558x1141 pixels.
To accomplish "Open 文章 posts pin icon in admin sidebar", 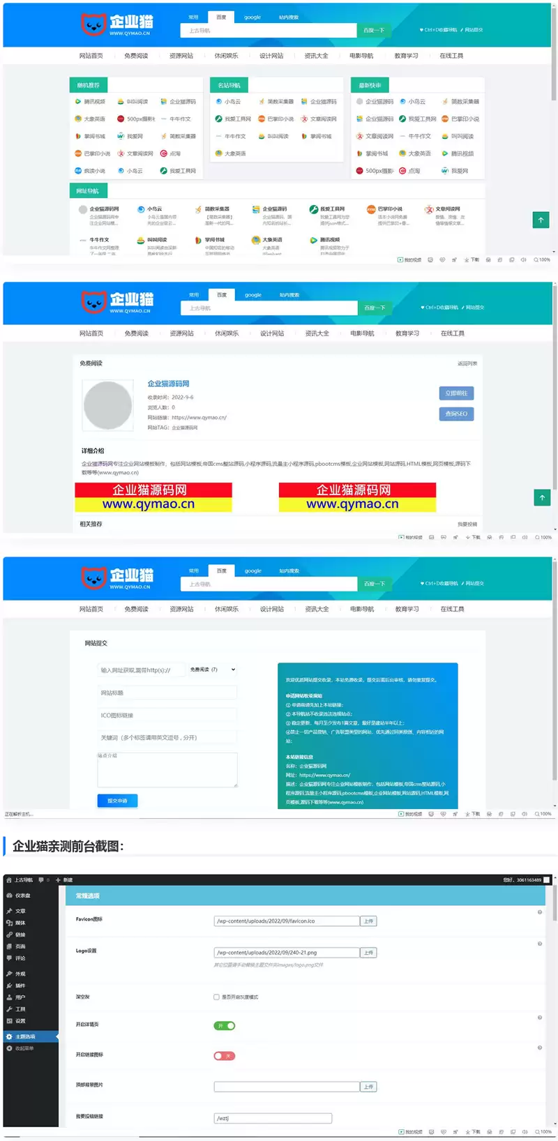I will (9, 911).
